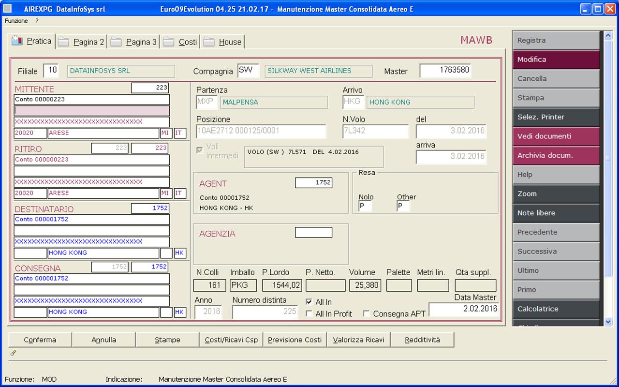
Task: Toggle the Voli intermedi checkbox
Action: click(199, 150)
